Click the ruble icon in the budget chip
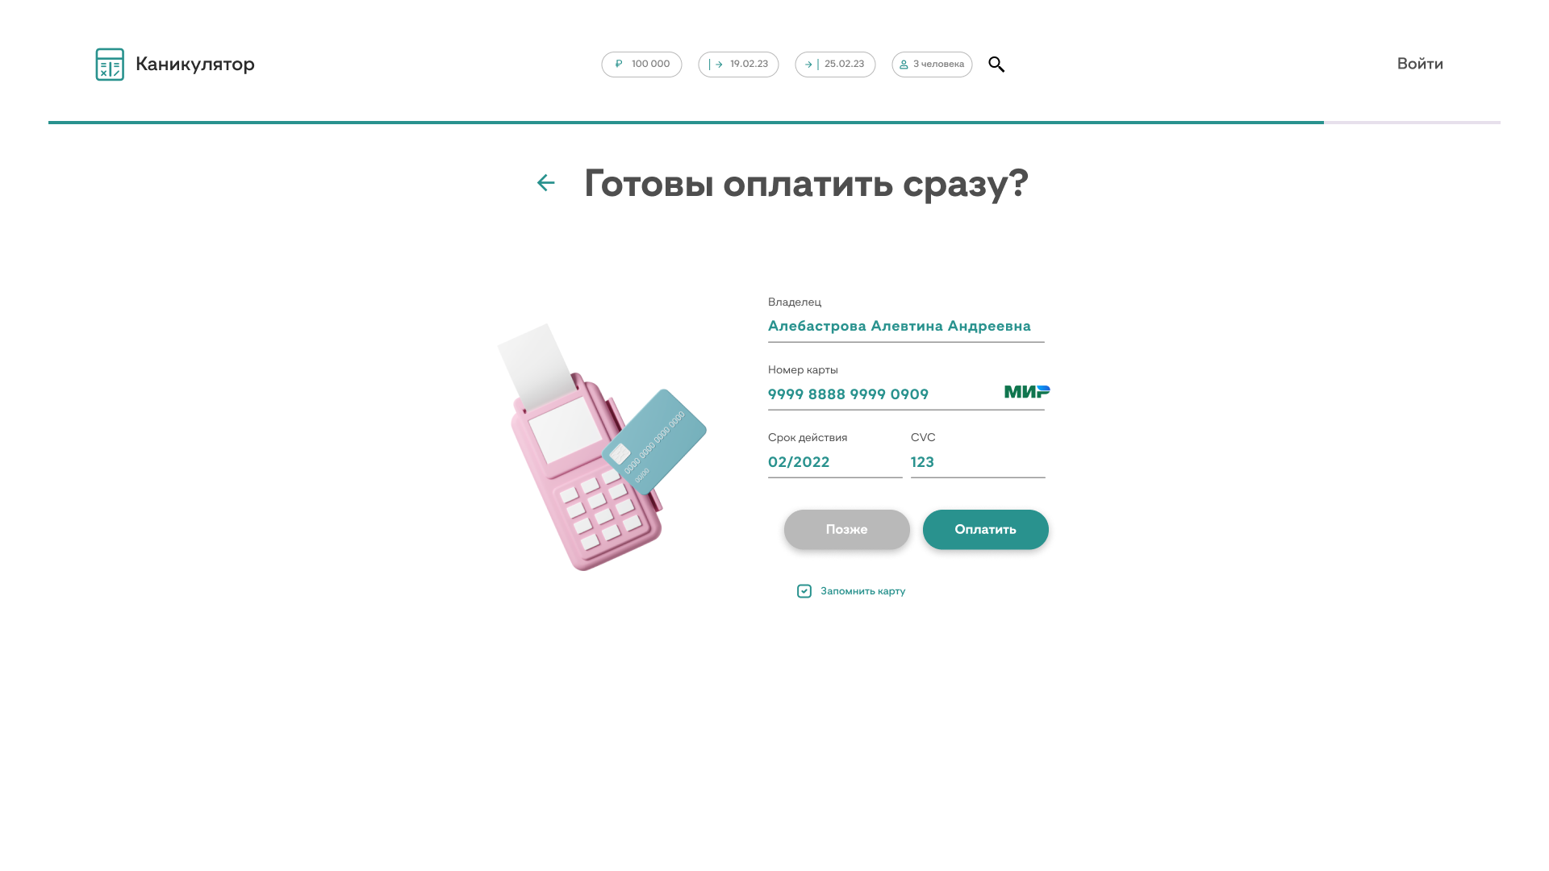This screenshot has width=1549, height=871. point(619,64)
